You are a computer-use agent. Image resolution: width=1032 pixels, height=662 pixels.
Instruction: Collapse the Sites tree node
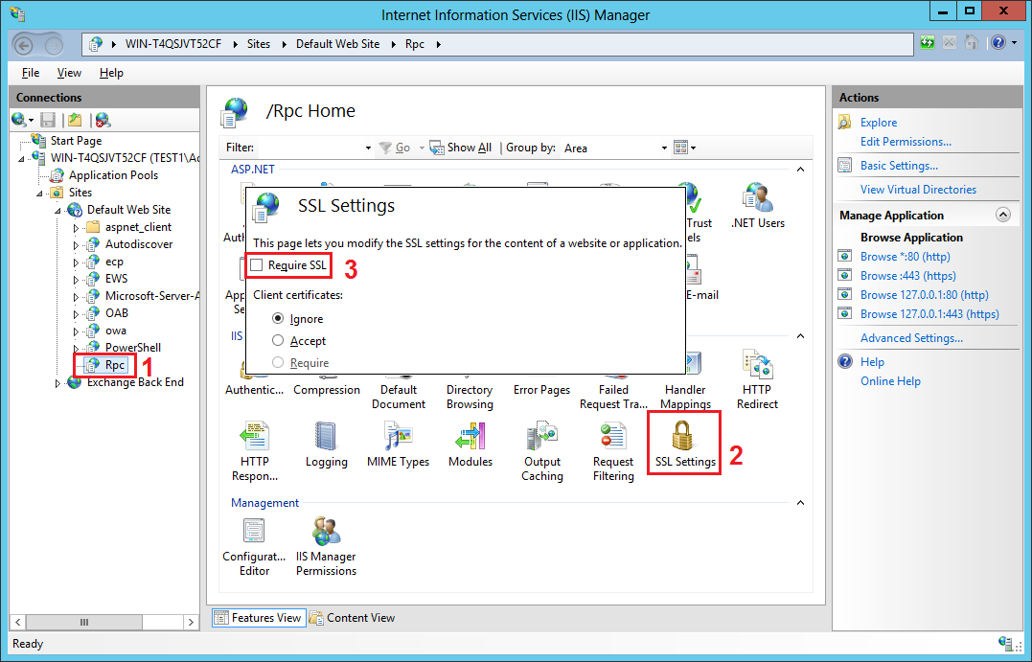coord(39,194)
